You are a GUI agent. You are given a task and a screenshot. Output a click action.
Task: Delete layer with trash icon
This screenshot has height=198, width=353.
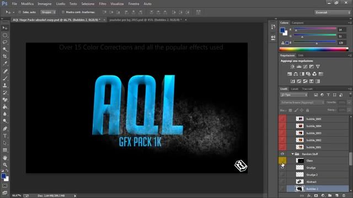pos(344,196)
